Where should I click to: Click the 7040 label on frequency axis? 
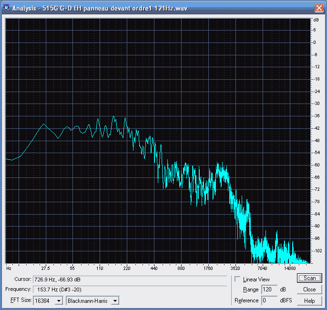(x=262, y=269)
